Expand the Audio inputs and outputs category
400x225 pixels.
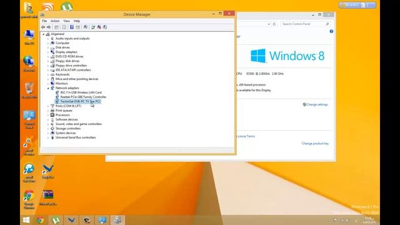(48, 39)
